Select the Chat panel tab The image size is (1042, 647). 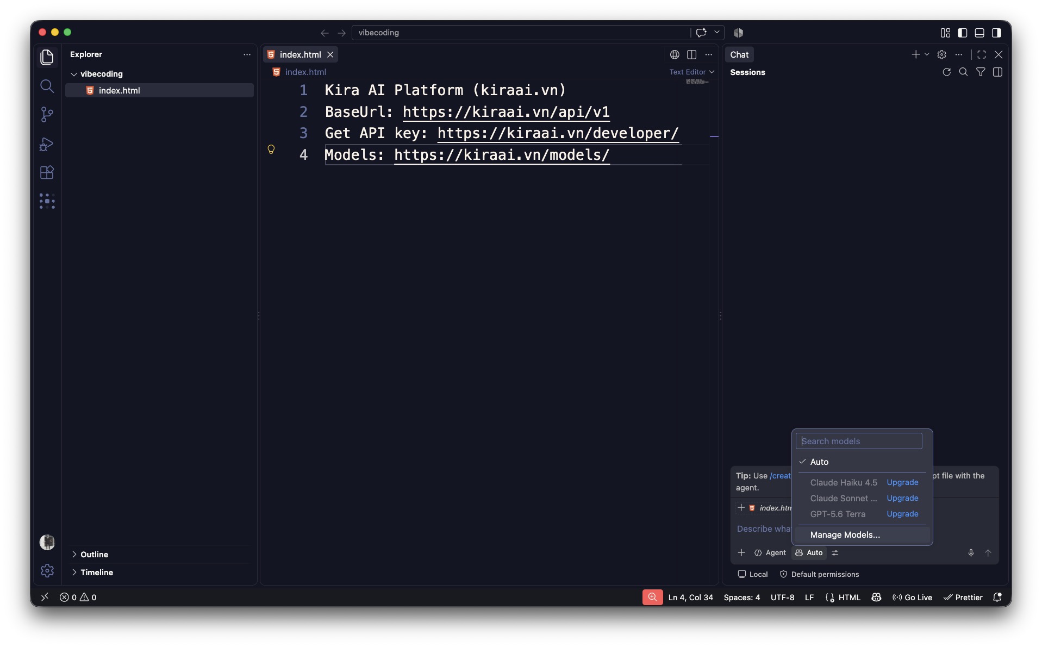[x=739, y=54]
